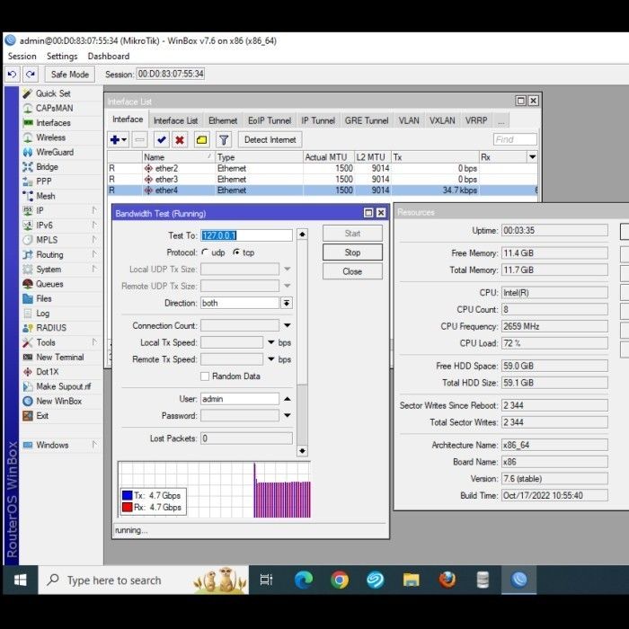The width and height of the screenshot is (629, 629).
Task: Open Quick Set in sidebar
Action: point(53,93)
